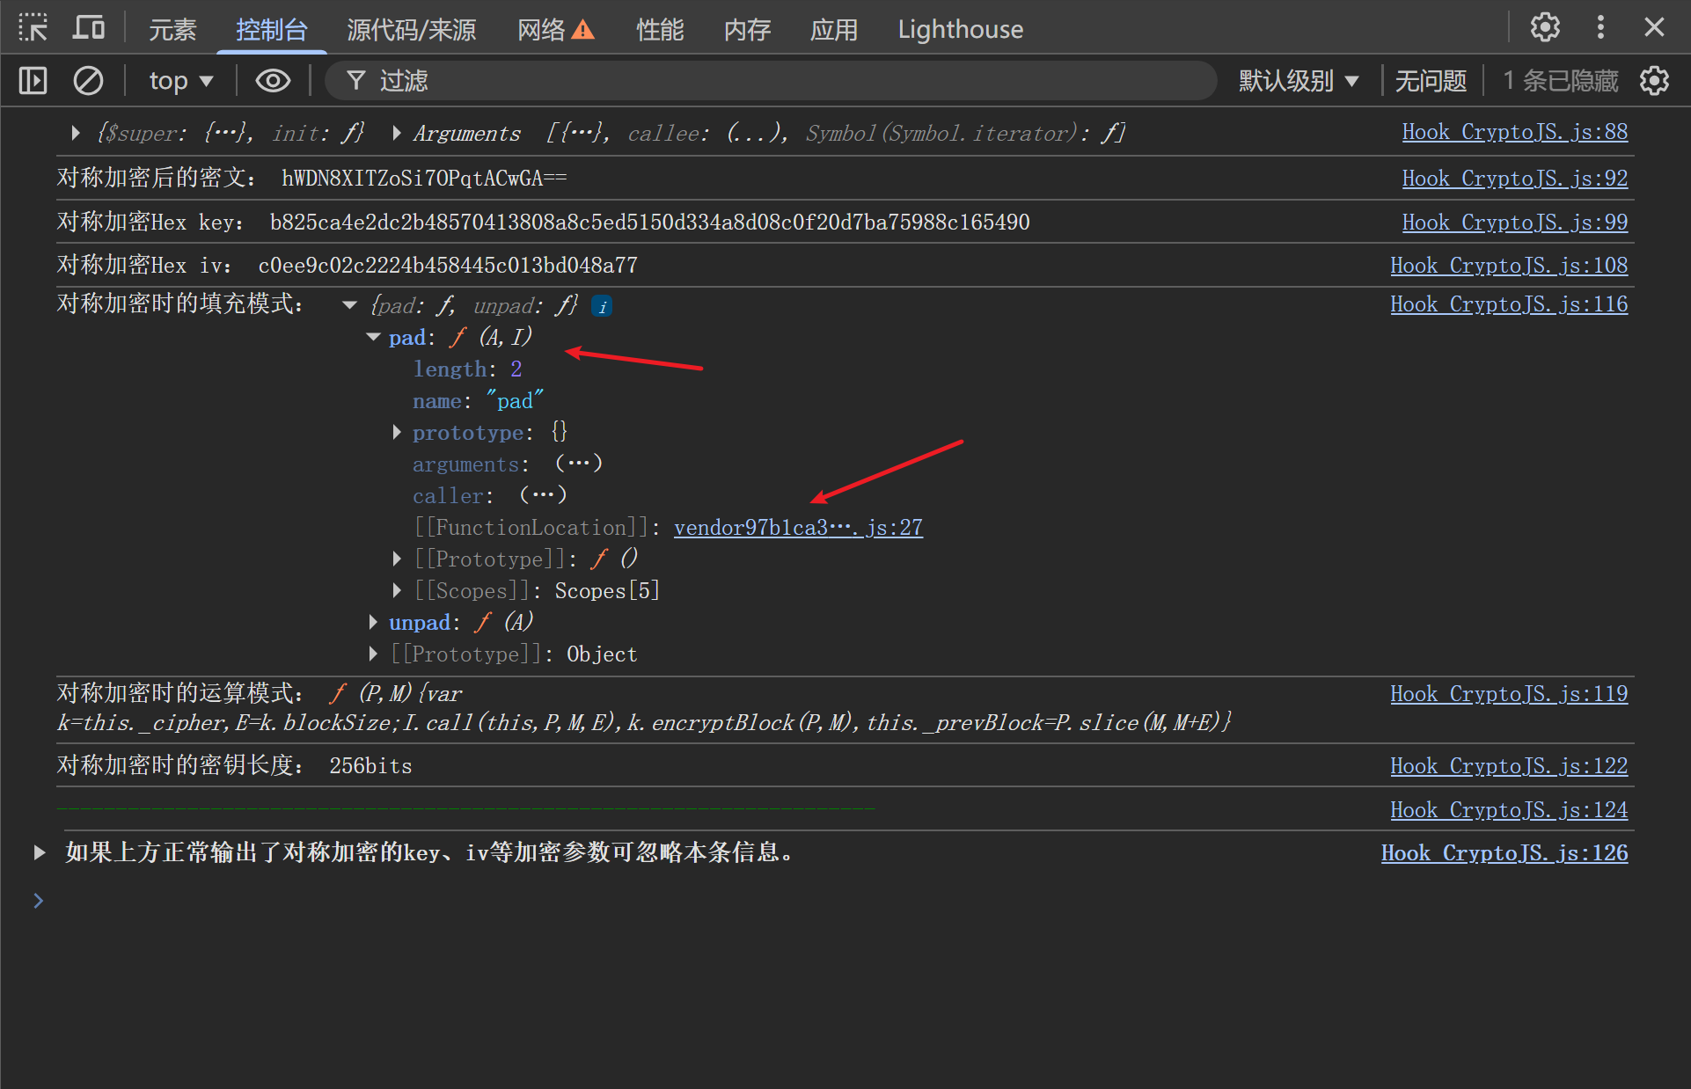Image resolution: width=1691 pixels, height=1089 pixels.
Task: Select the 控制台 tab
Action: click(271, 30)
